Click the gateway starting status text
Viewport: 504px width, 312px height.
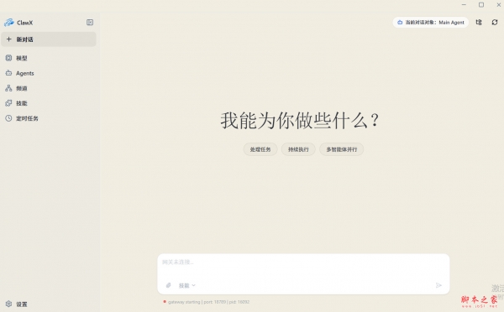point(208,302)
